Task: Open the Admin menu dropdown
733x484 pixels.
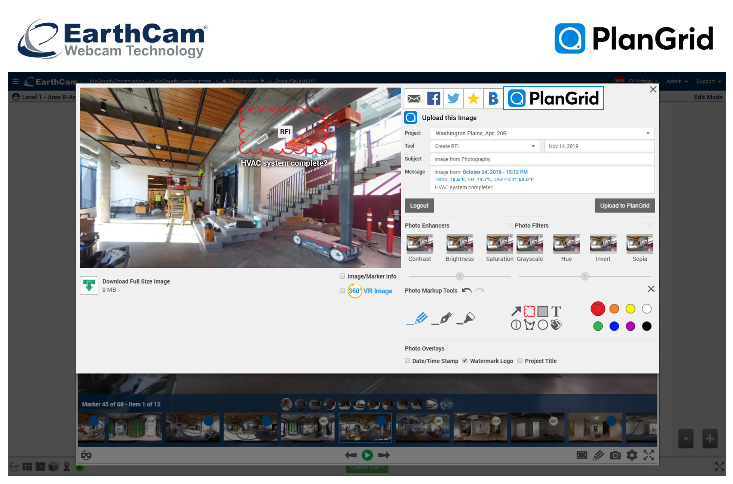Action: (677, 81)
